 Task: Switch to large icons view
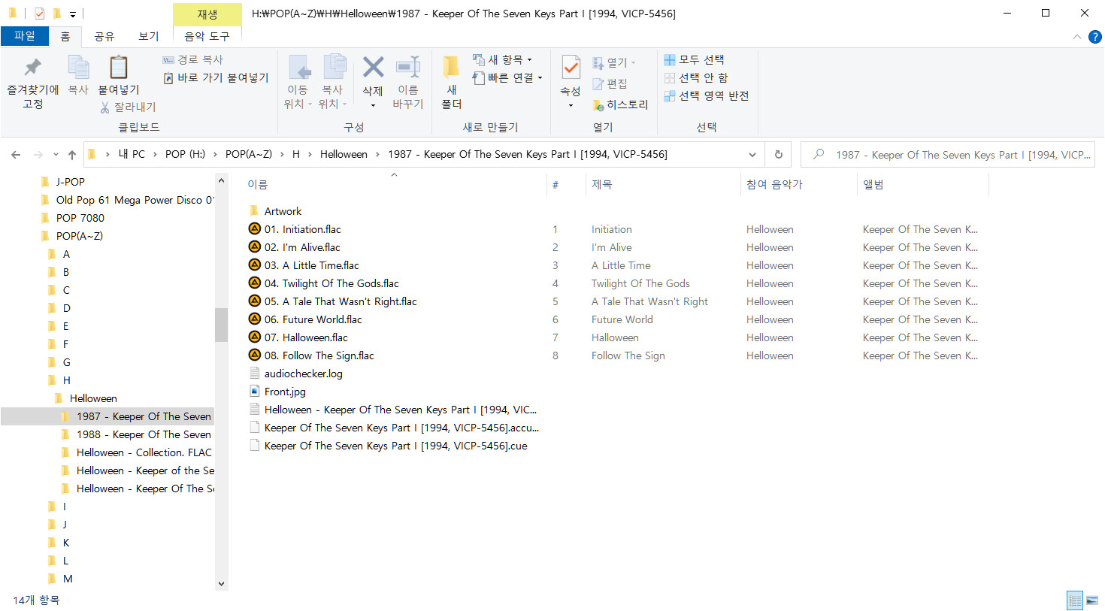1092,600
